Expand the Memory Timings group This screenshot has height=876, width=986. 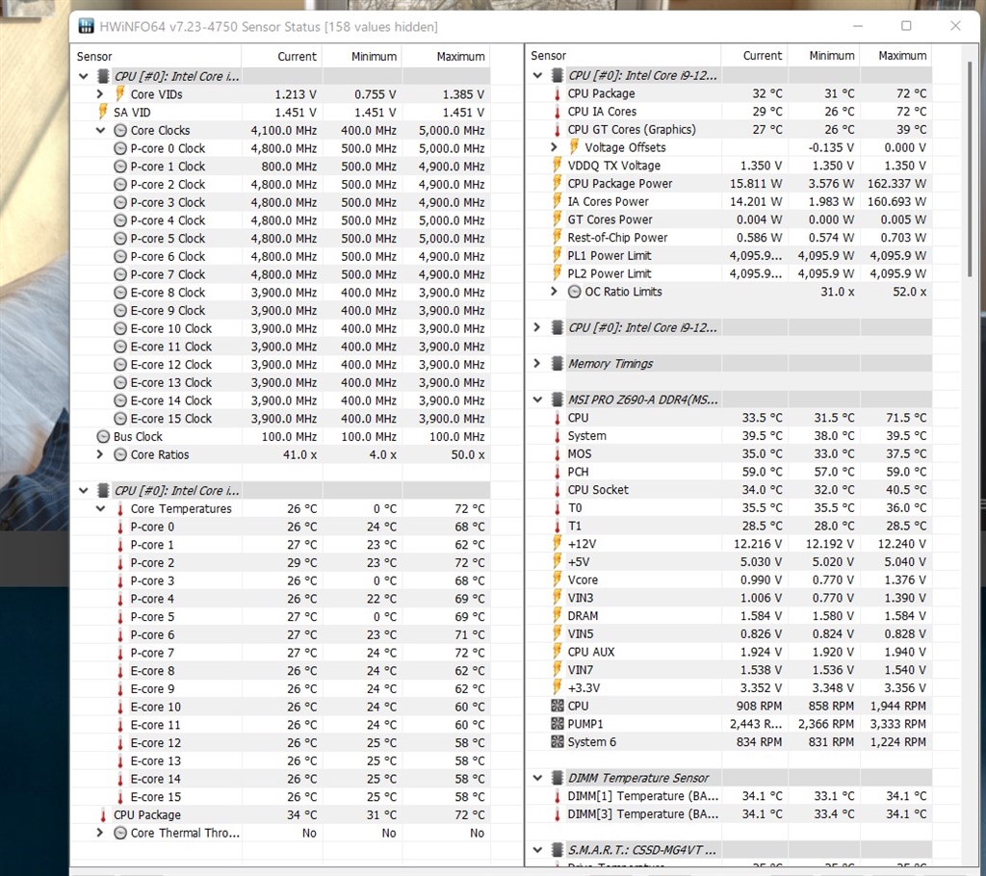coord(537,364)
